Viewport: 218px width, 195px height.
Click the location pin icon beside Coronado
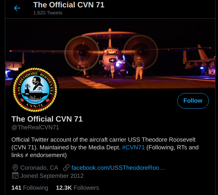[x=15, y=168]
